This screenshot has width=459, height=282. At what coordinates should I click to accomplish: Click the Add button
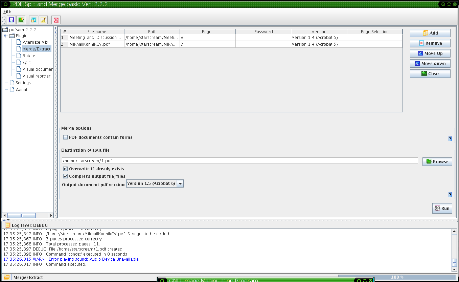click(x=430, y=33)
